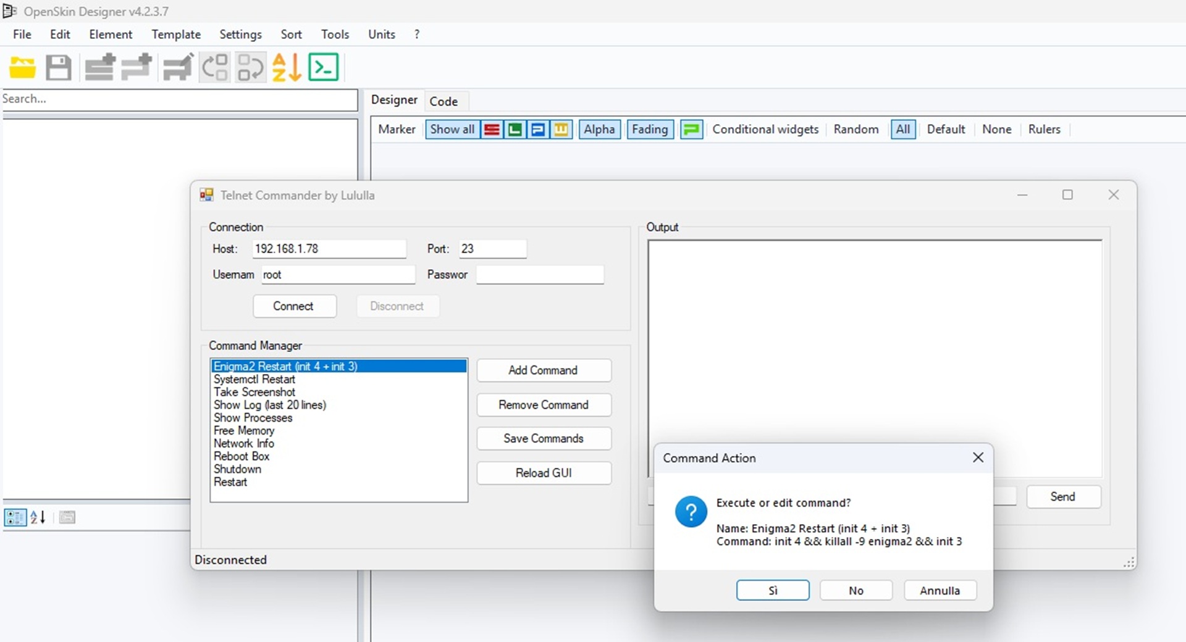Select Show Processes command
This screenshot has height=642, width=1186.
point(339,418)
